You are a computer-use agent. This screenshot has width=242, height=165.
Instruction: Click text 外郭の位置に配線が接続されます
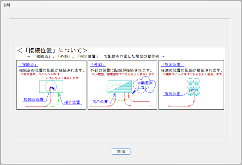pos(121,70)
